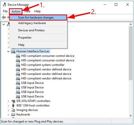Click the back arrow toolbar icon

pos(4,17)
